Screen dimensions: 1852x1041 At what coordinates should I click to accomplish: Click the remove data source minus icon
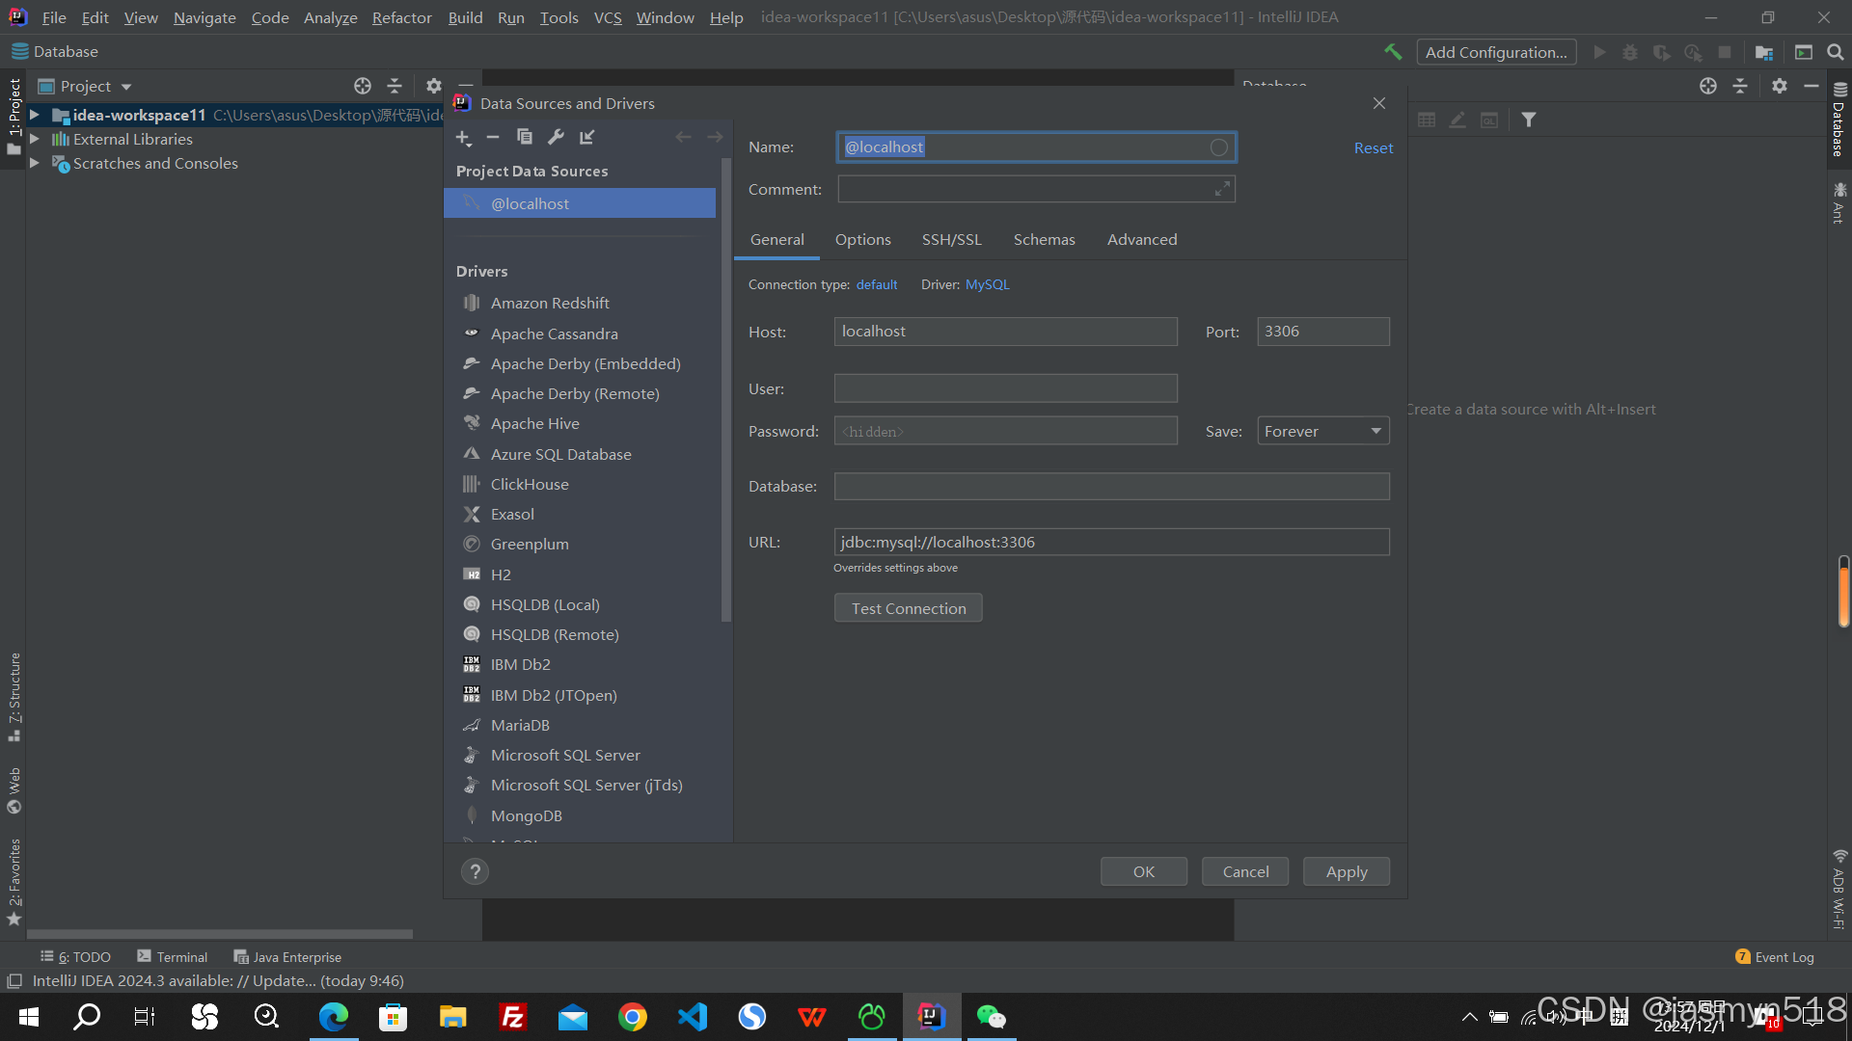tap(493, 138)
